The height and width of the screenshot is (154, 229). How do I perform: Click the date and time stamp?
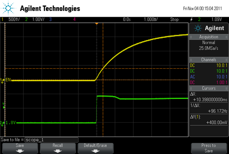pyautogui.click(x=203, y=8)
